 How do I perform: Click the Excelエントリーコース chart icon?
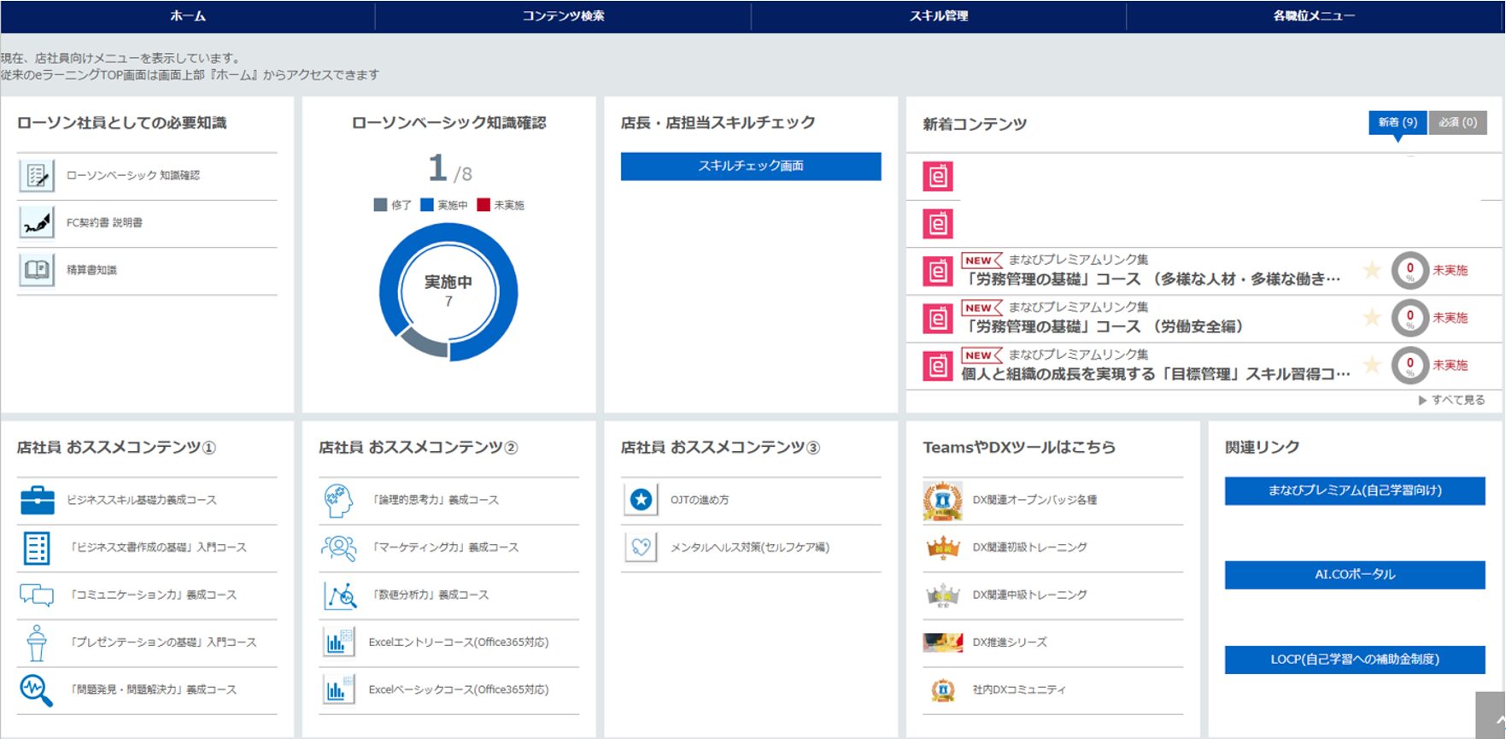(x=339, y=642)
